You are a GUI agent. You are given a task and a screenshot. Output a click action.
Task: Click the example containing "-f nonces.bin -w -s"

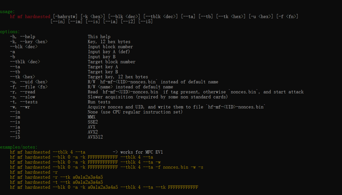pyautogui.click(x=106, y=167)
